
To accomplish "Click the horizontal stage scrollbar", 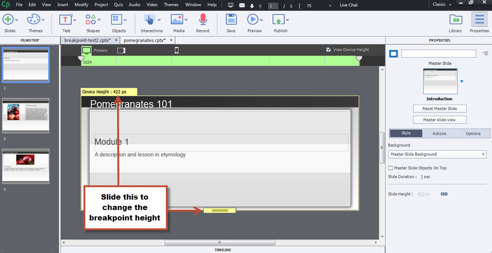I will coord(220,243).
